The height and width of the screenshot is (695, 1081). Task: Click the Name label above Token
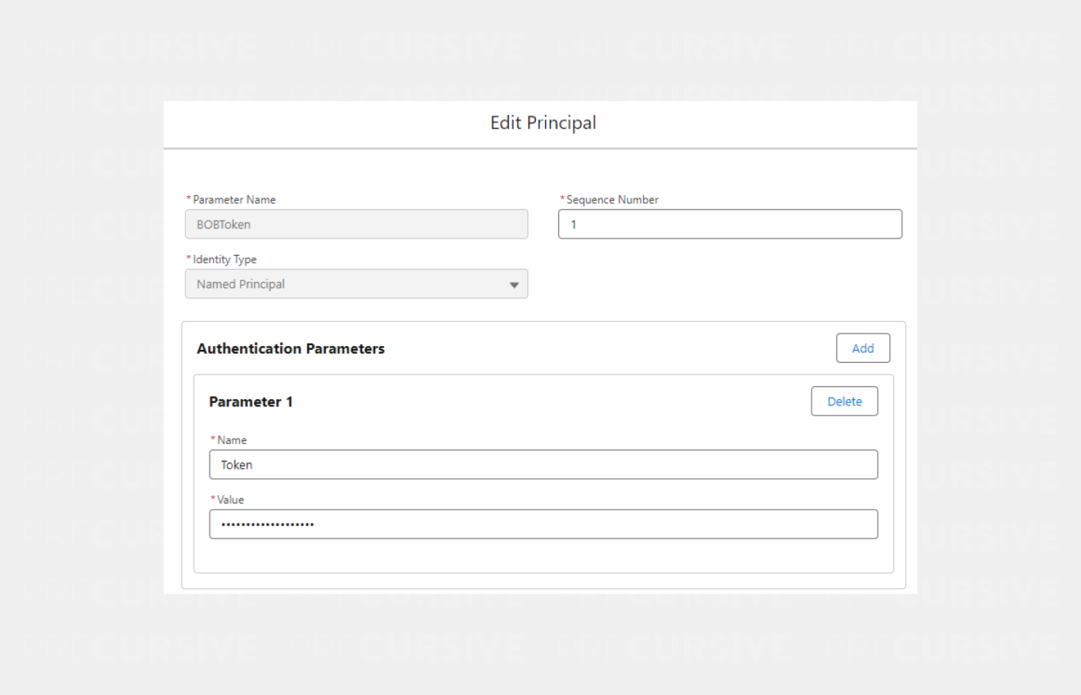click(x=232, y=440)
